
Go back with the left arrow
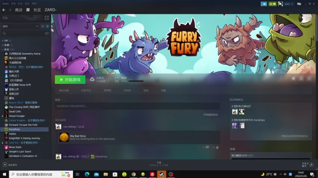pyautogui.click(x=4, y=9)
